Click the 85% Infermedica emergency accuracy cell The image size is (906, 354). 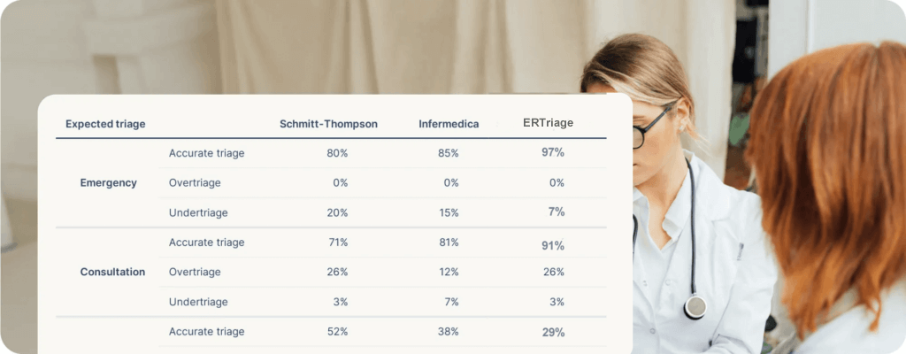tap(448, 153)
